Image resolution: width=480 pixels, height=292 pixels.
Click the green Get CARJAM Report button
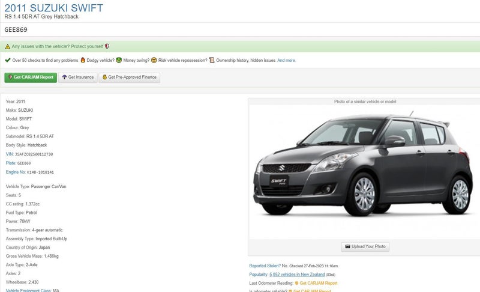pos(30,77)
